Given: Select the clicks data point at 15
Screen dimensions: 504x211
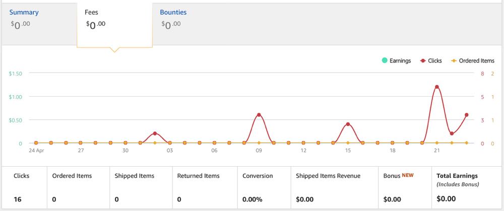Looking at the screenshot, I should [x=348, y=124].
